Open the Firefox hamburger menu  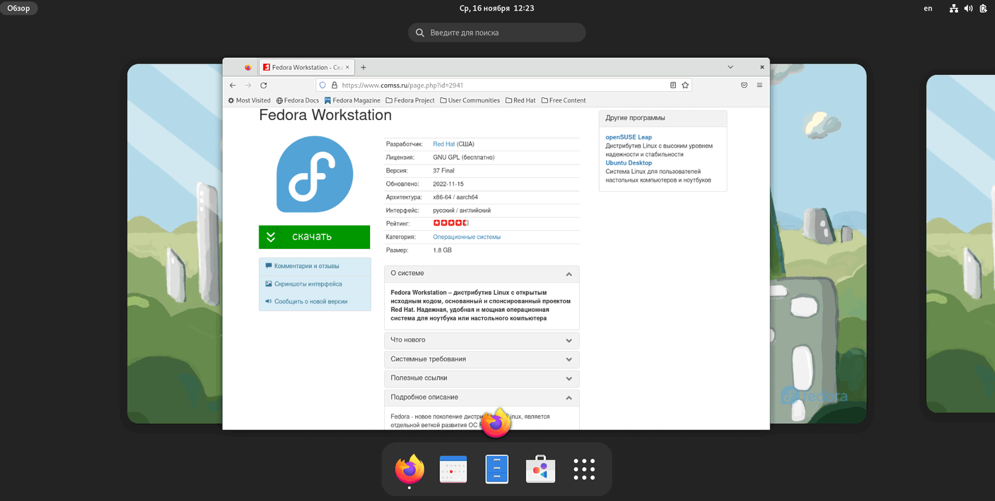760,86
